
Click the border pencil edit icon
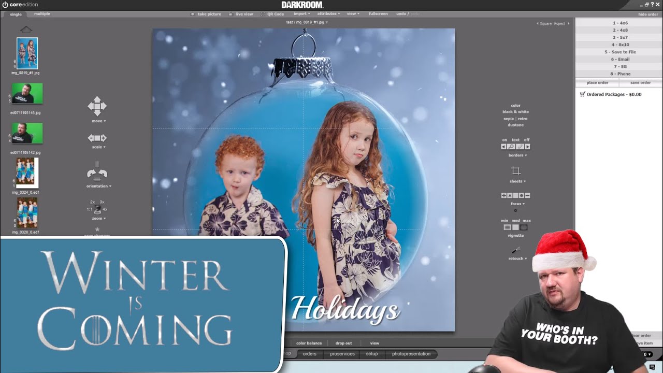[x=520, y=147]
